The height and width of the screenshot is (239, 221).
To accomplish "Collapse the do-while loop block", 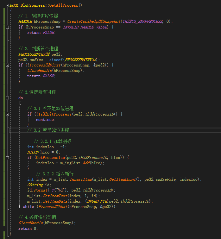I will click(7, 98).
